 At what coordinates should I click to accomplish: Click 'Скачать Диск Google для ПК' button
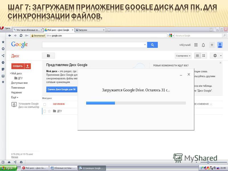tap(62, 89)
